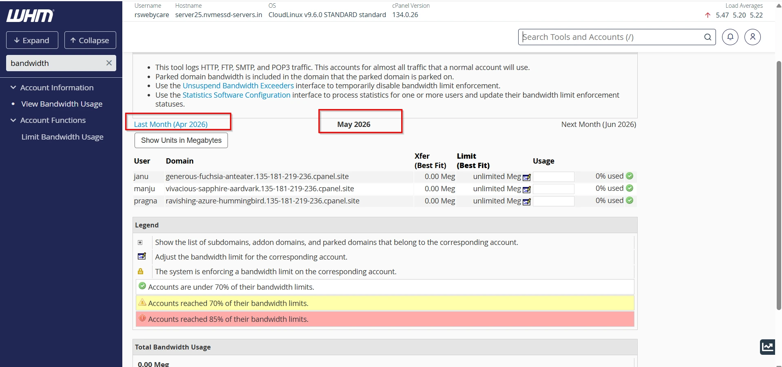Click 0% used in janu row
Viewport: 782px width, 367px height.
coord(609,176)
